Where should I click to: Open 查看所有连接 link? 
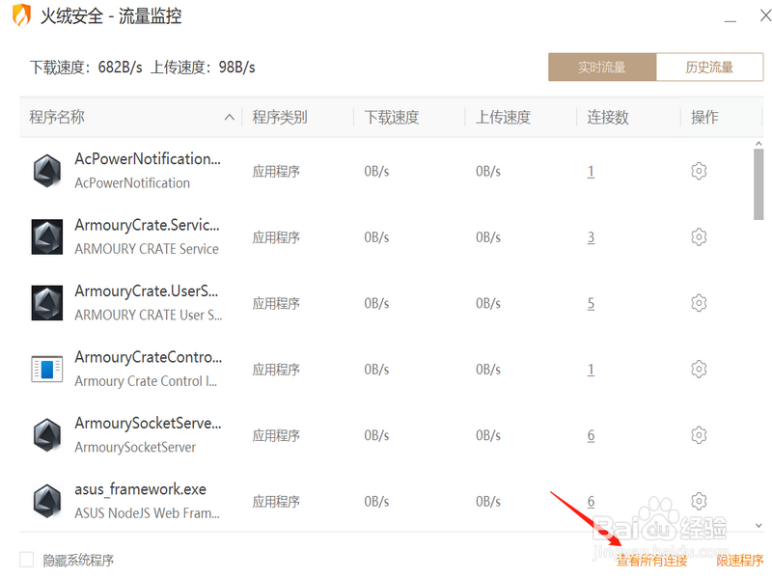pyautogui.click(x=651, y=561)
